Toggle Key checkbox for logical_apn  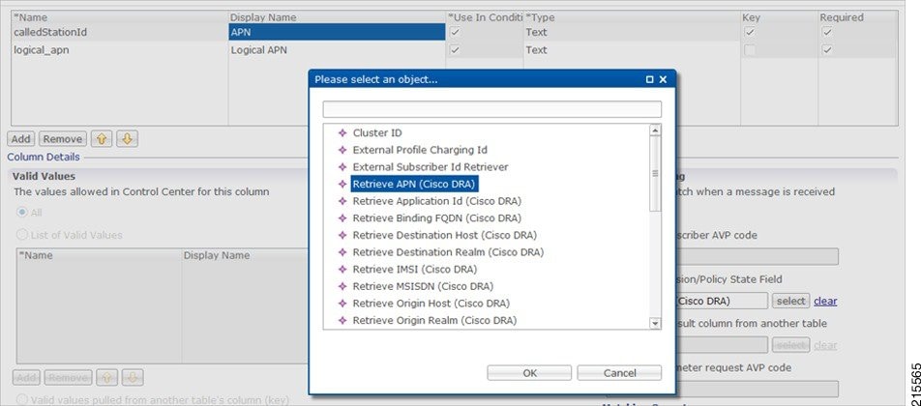750,50
